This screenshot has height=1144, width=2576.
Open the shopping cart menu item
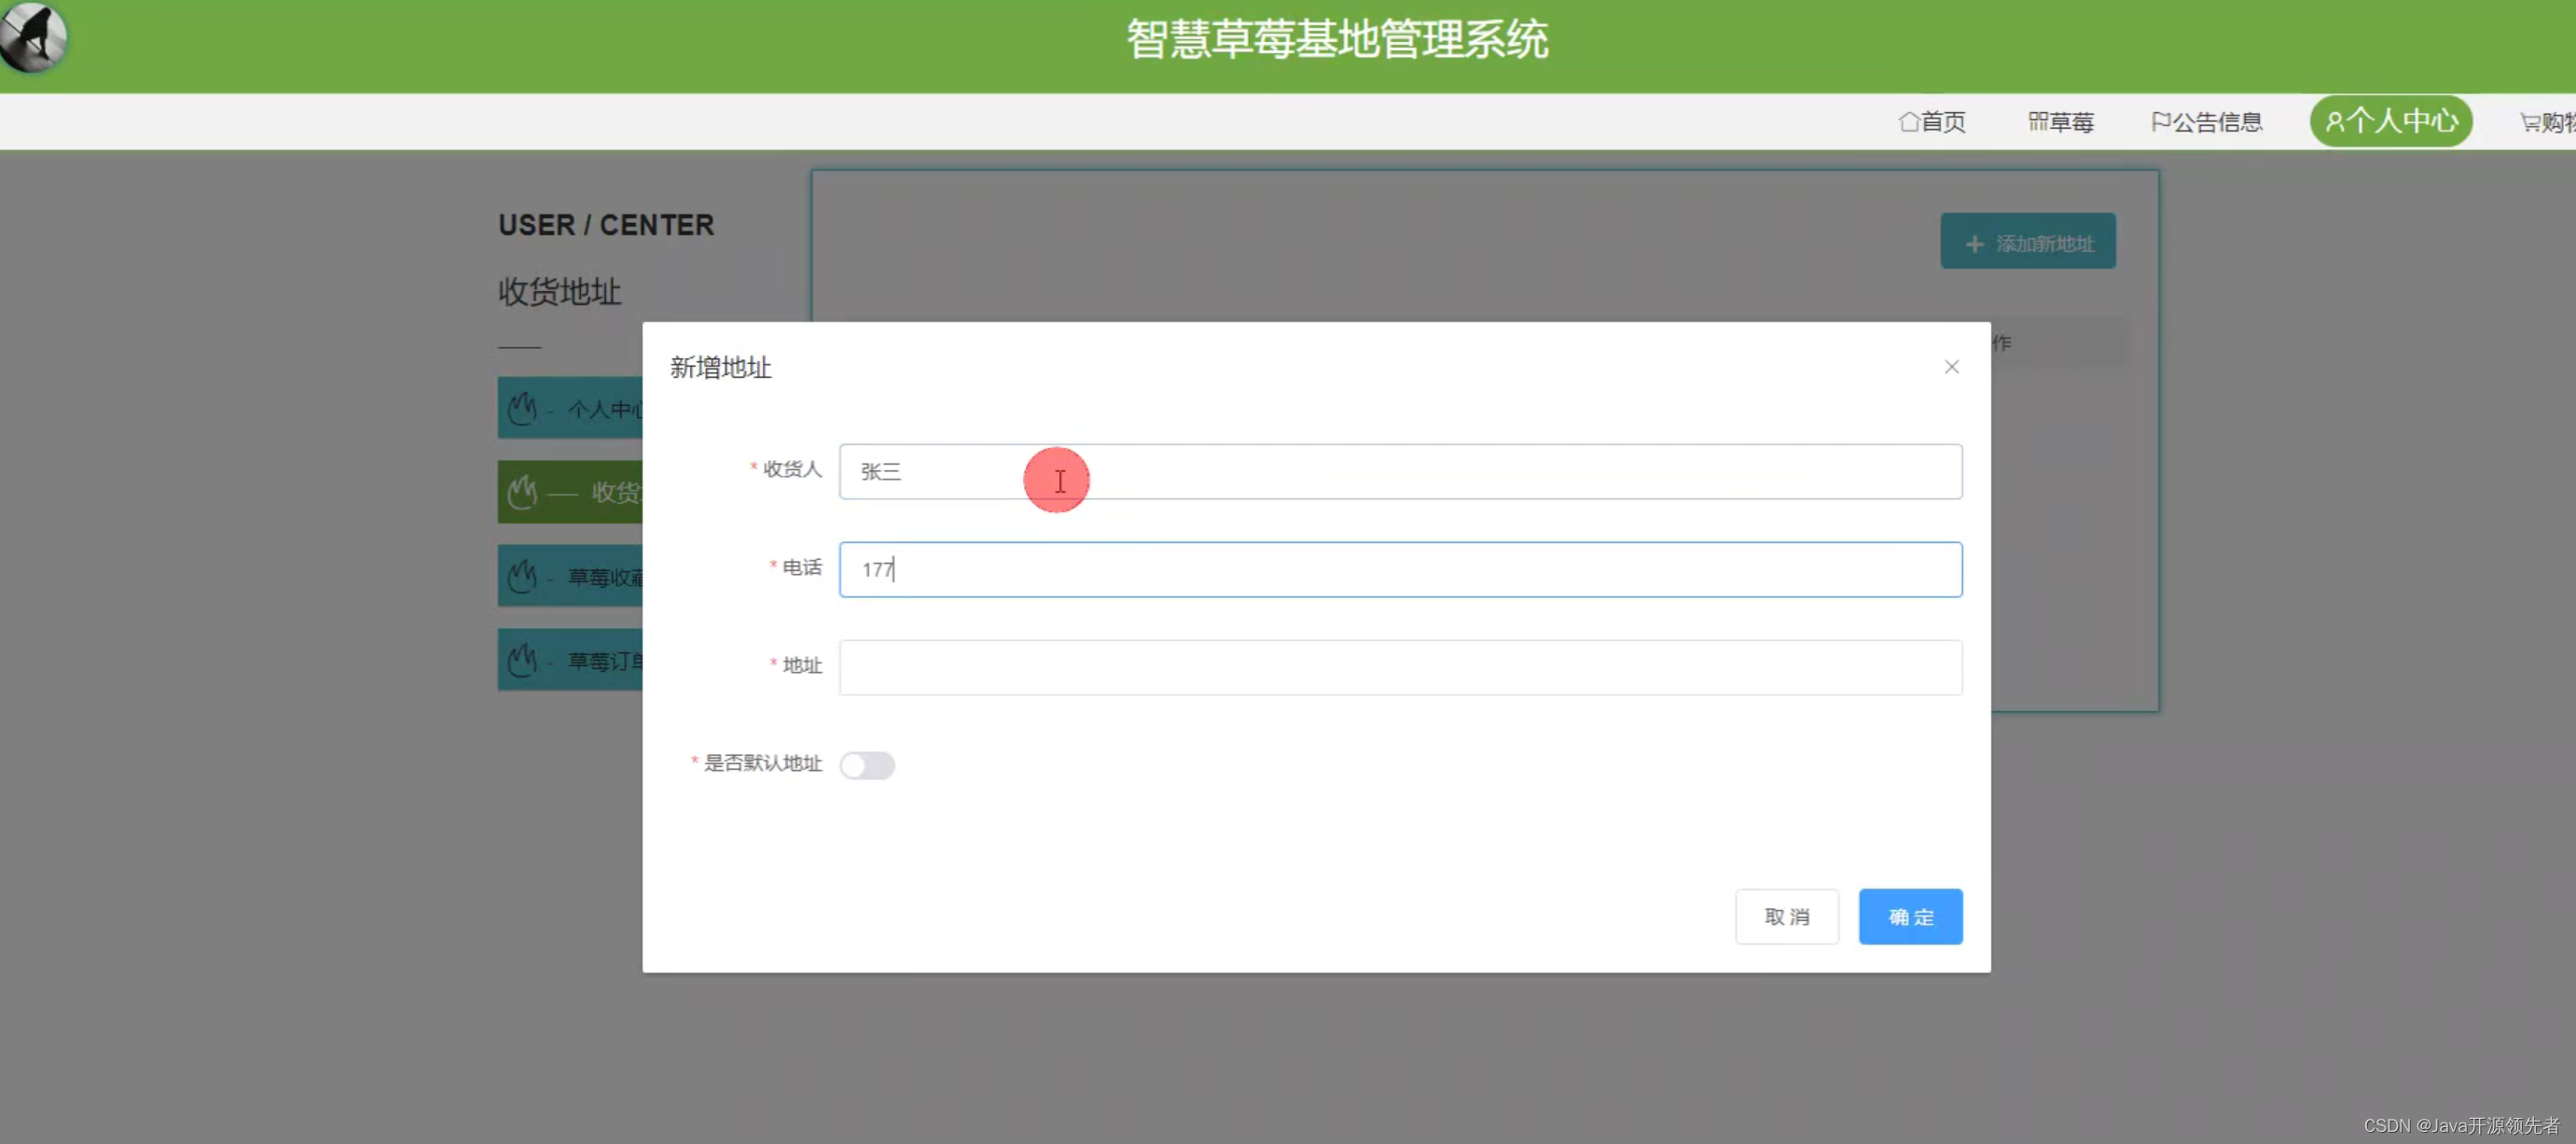(x=2547, y=122)
